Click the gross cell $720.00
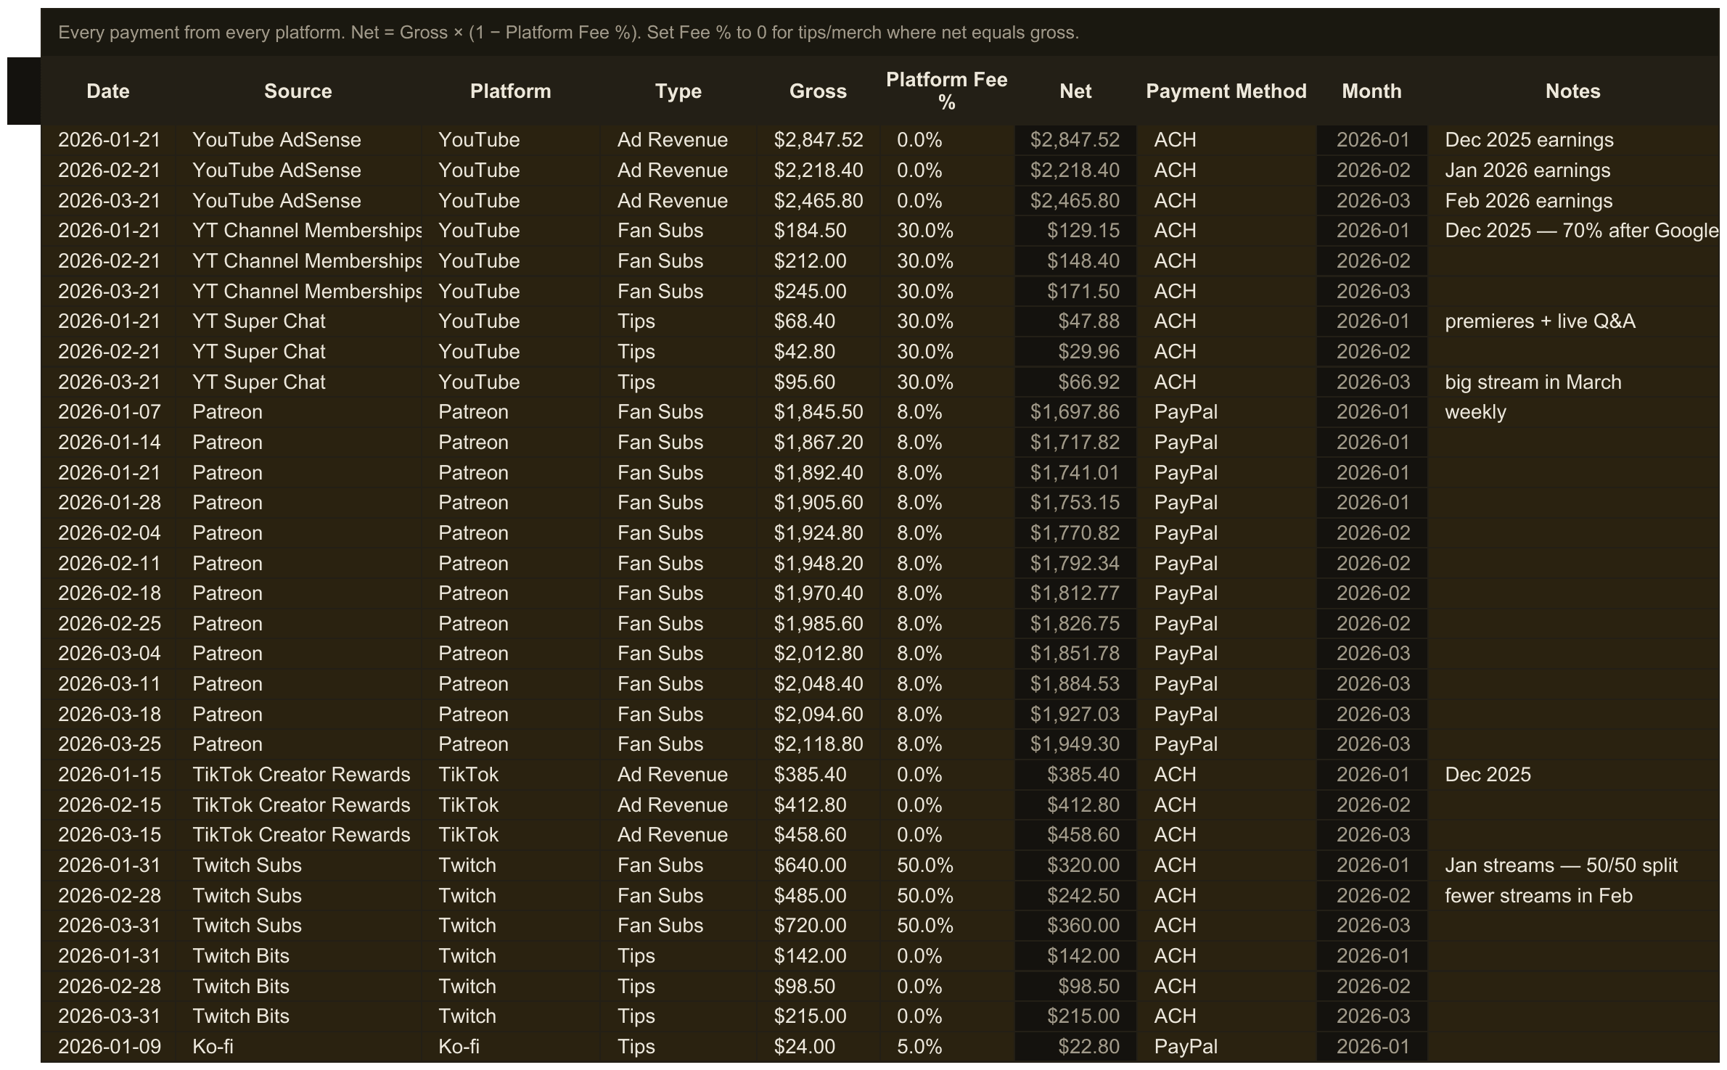 pos(819,926)
